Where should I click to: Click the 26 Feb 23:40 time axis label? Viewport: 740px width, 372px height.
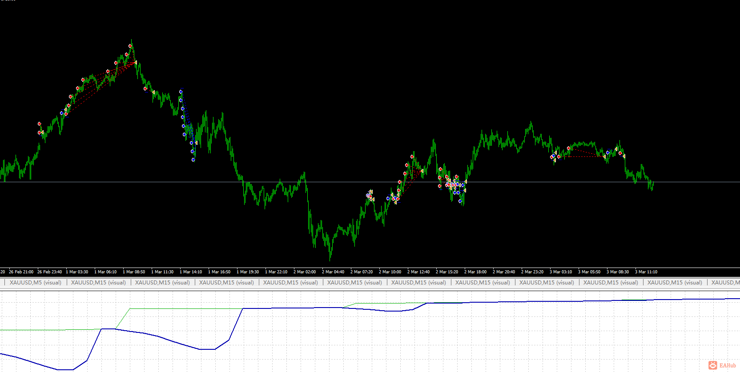49,272
